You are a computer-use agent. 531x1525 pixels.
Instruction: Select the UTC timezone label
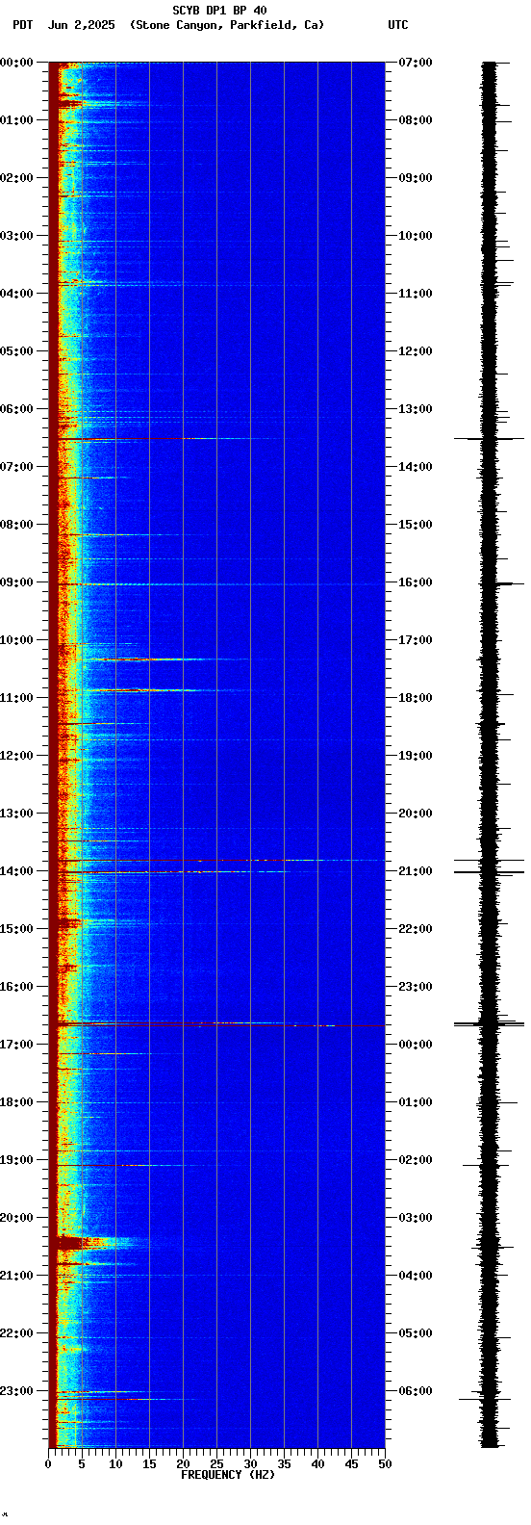click(398, 25)
